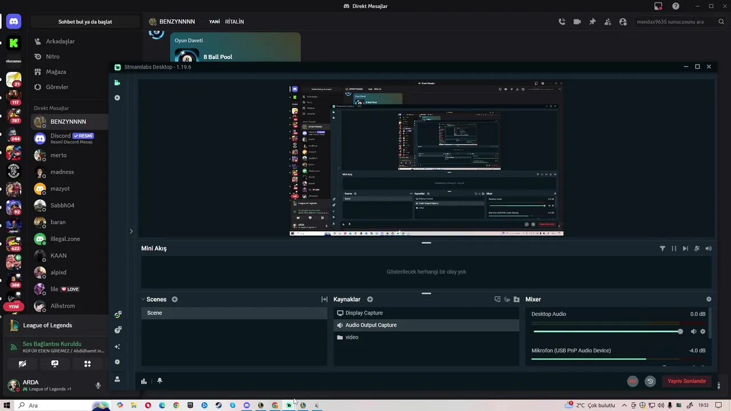Screen dimensions: 731x411
Task: Mute Desktop Audio speaker icon
Action: click(x=693, y=332)
